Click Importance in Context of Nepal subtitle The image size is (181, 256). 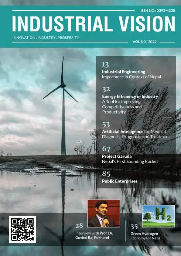132,77
